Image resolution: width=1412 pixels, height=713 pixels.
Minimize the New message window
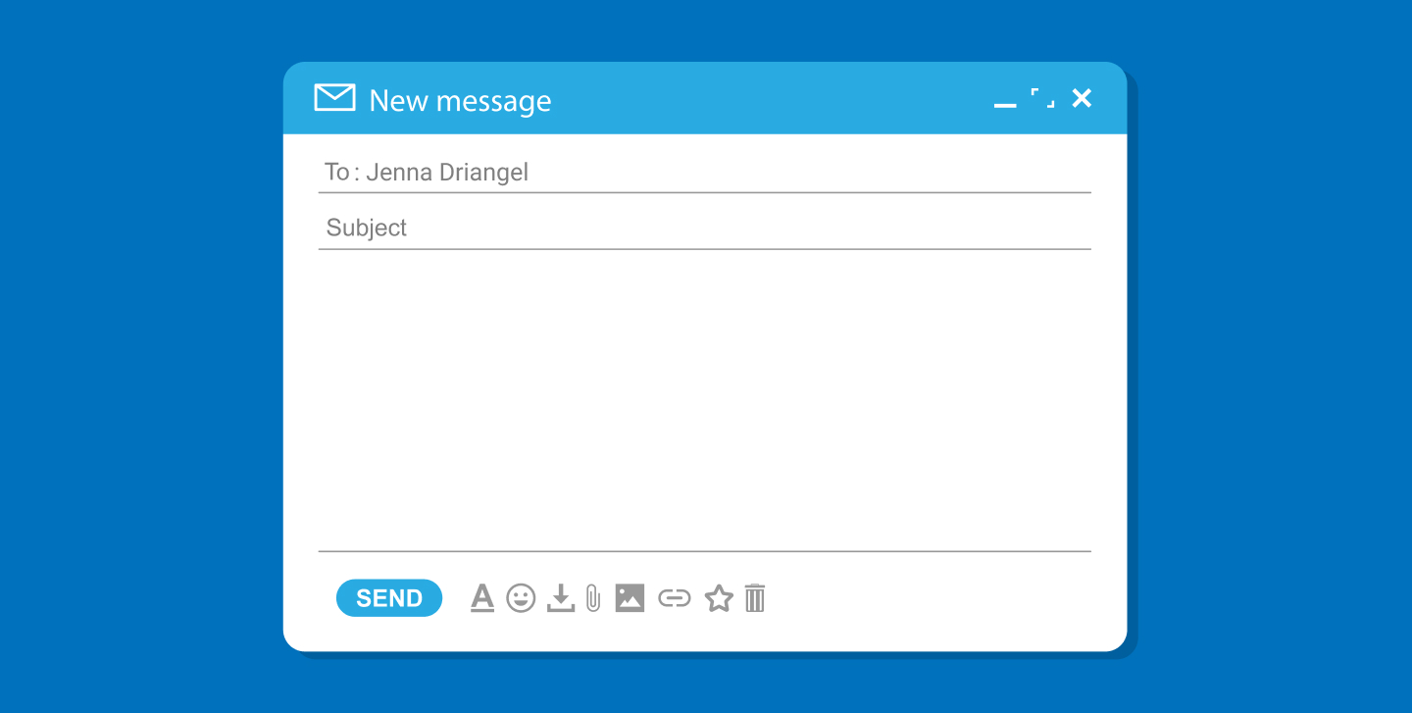click(x=1005, y=104)
